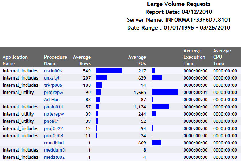Select the proj0022 procedure link
Screen dimensions: 241x161
pyautogui.click(x=53, y=128)
